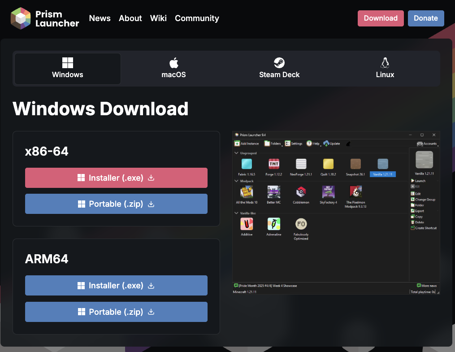Click the Windows Download heading
This screenshot has width=455, height=352.
coord(100,109)
